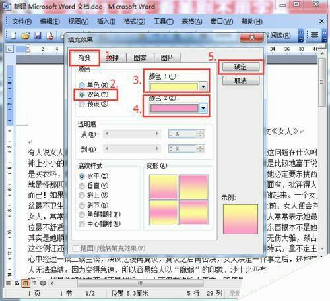This screenshot has width=330, height=301.
Task: Click the Open folder toolbar icon
Action: tap(26, 35)
